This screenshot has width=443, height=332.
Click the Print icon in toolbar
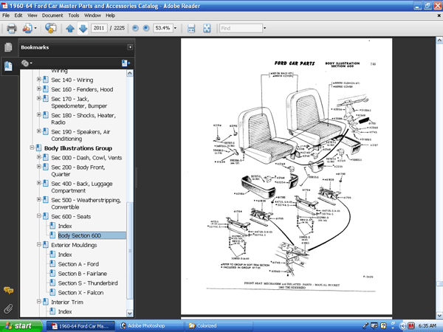[x=12, y=28]
